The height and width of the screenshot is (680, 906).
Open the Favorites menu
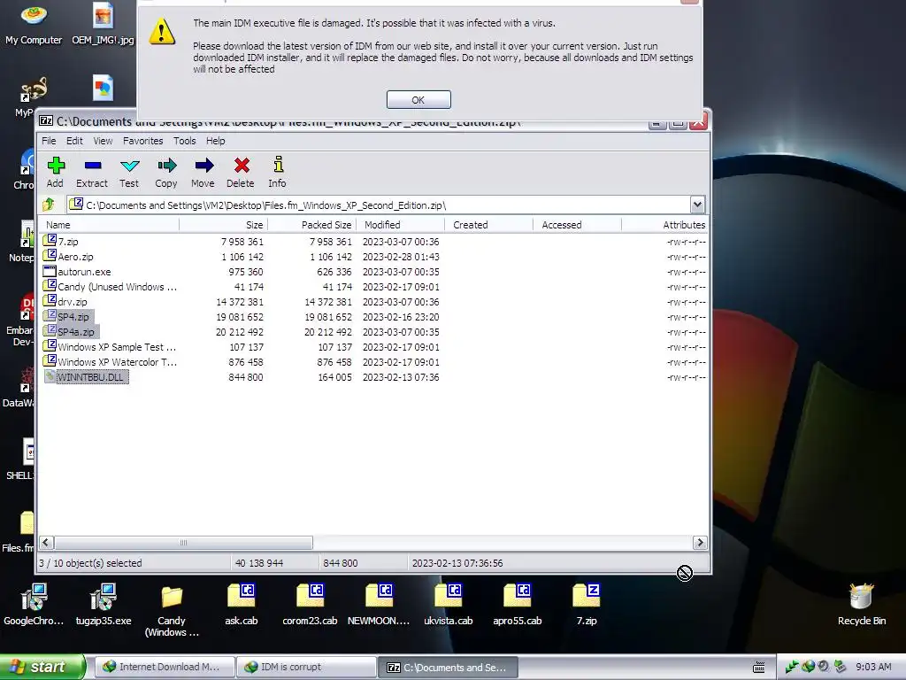[x=142, y=141]
